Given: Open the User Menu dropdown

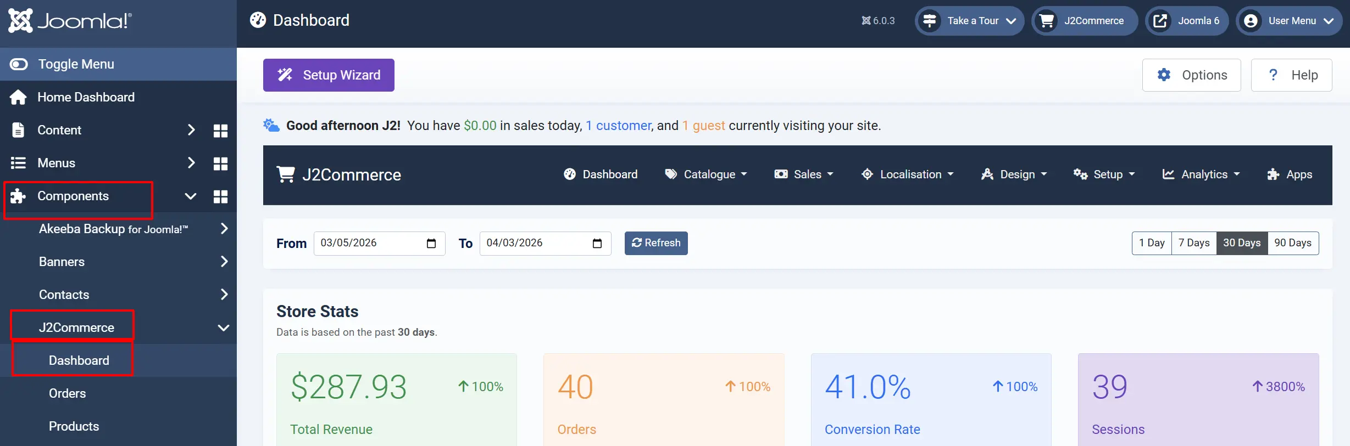Looking at the screenshot, I should 1289,21.
